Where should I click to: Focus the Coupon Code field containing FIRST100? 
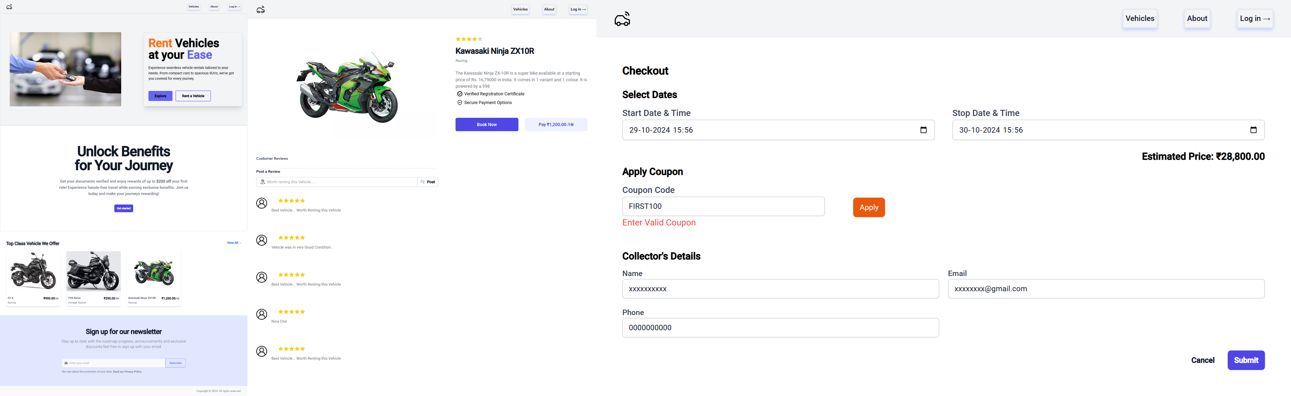click(x=723, y=206)
